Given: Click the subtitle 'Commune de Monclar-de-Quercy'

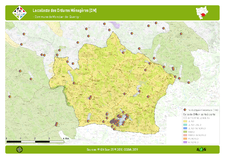Looking at the screenshot, I should click(x=57, y=17).
